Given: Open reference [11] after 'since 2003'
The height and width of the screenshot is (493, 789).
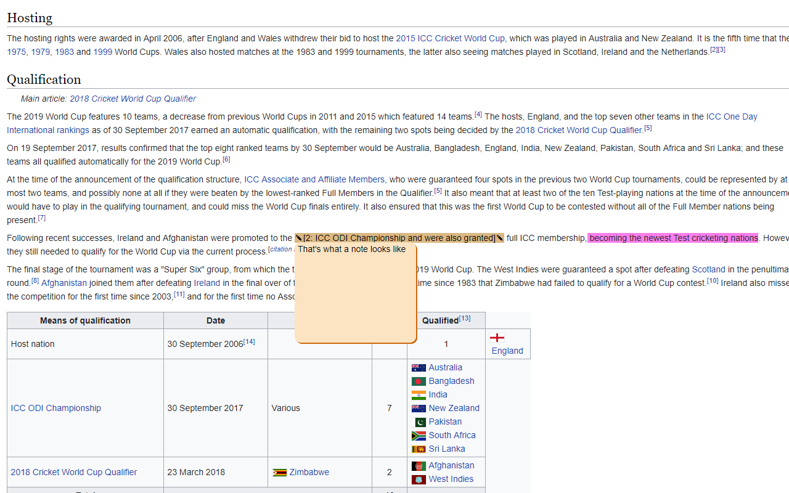Looking at the screenshot, I should [x=179, y=295].
